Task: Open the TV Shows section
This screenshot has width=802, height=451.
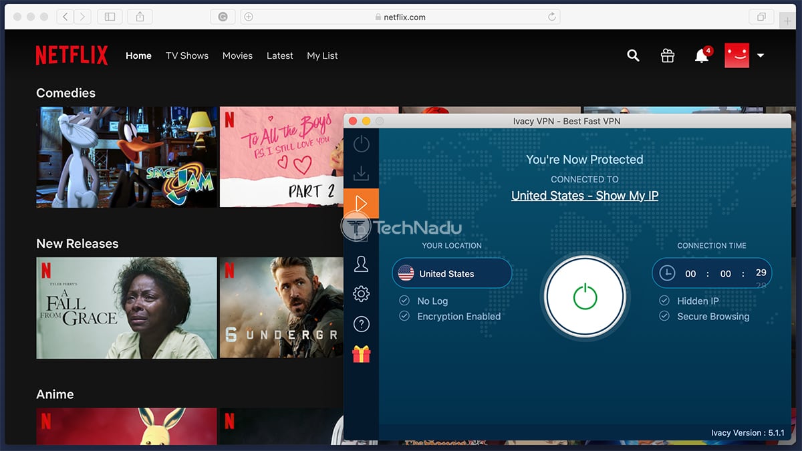Action: coord(187,55)
